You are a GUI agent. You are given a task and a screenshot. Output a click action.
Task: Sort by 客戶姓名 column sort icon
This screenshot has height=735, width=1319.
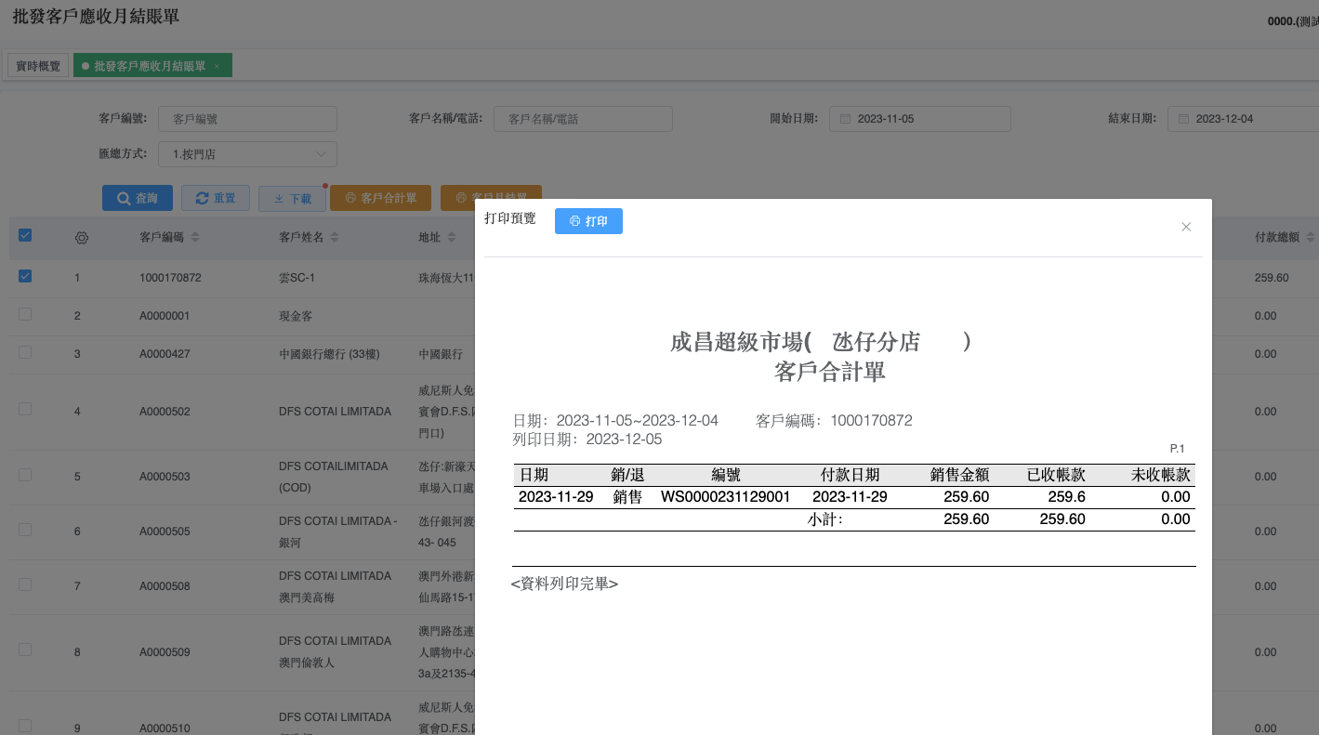[335, 238]
